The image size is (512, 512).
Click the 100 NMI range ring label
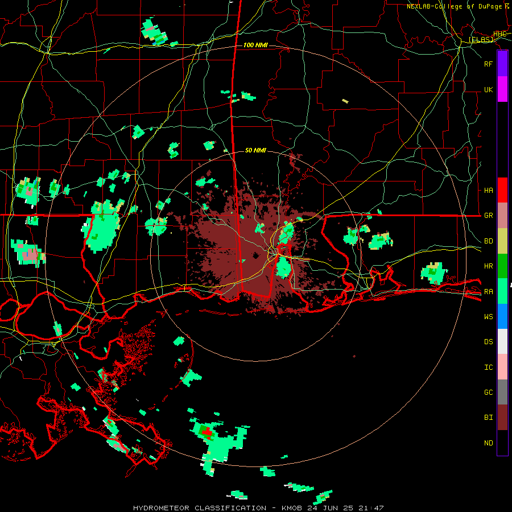tap(255, 45)
